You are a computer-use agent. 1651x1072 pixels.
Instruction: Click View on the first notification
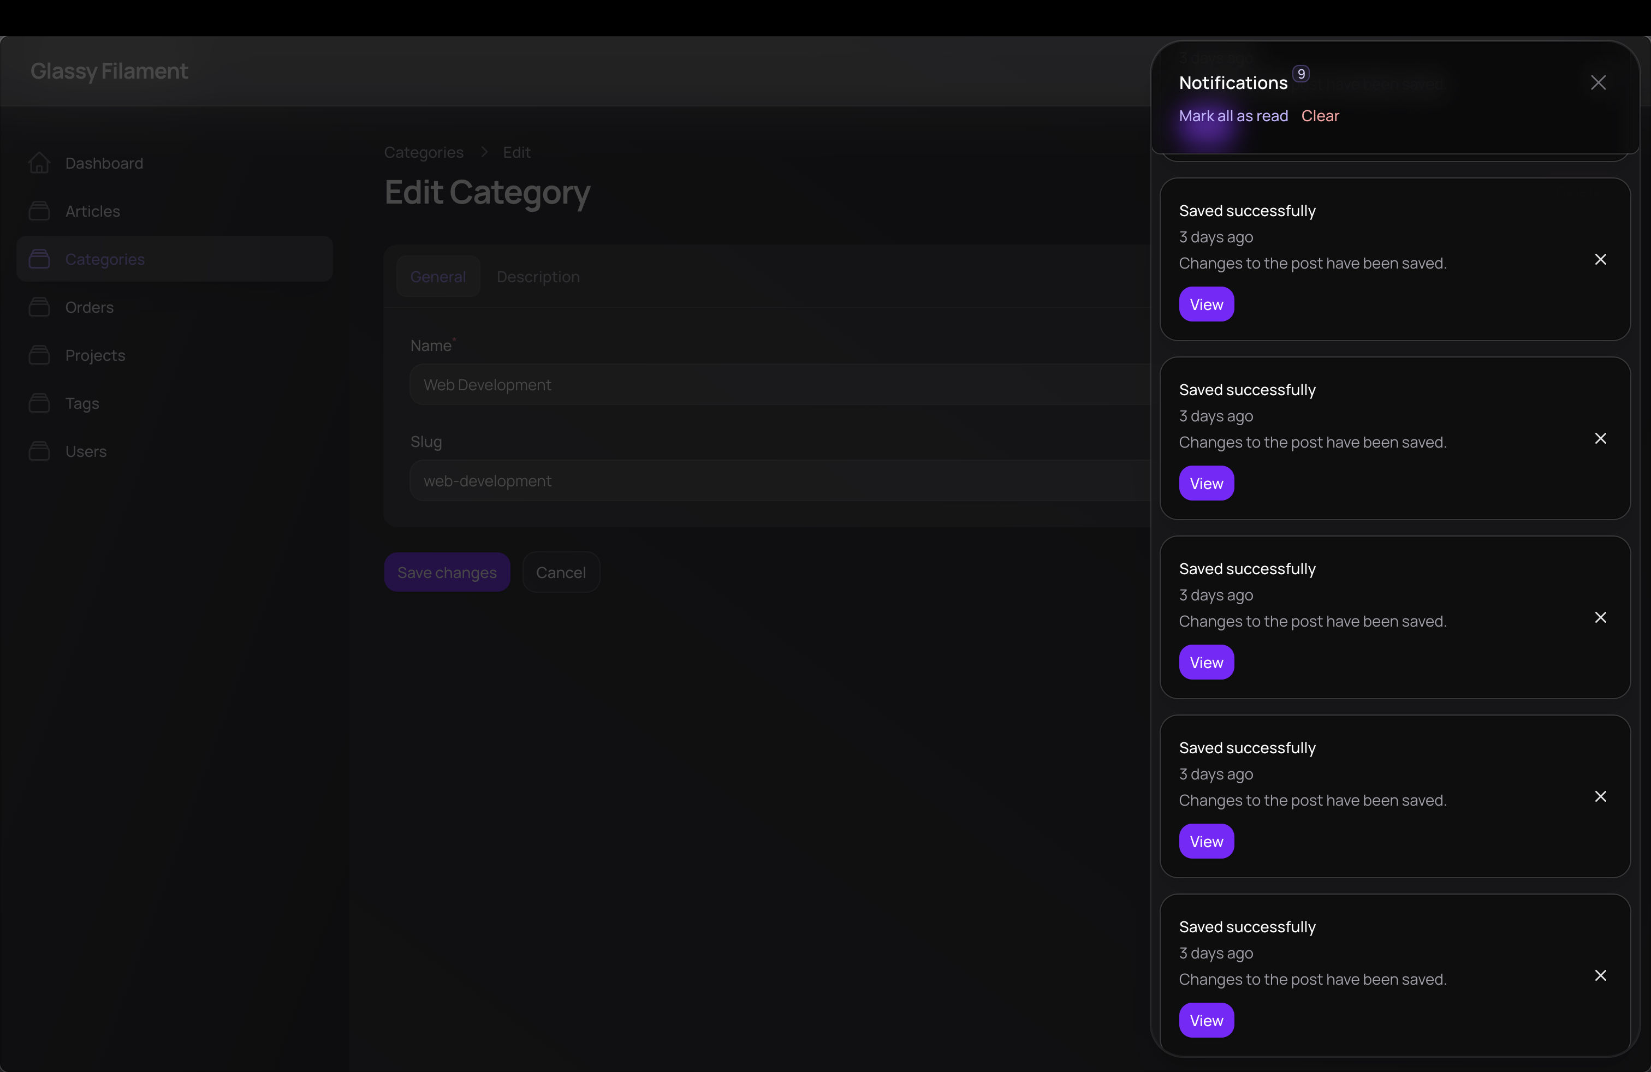point(1207,305)
